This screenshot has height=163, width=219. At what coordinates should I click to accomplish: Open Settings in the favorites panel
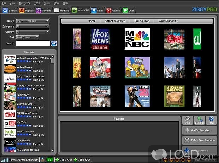[200, 120]
